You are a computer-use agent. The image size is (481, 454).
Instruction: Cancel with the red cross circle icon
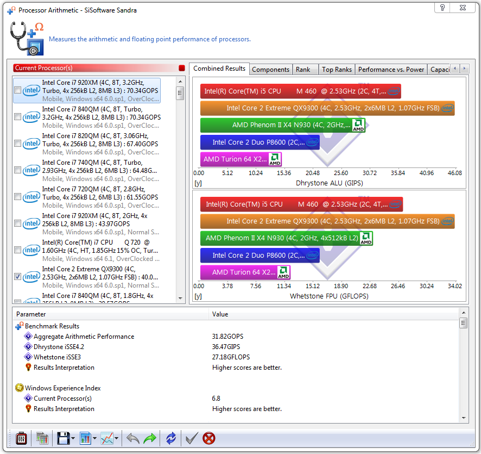click(x=209, y=438)
